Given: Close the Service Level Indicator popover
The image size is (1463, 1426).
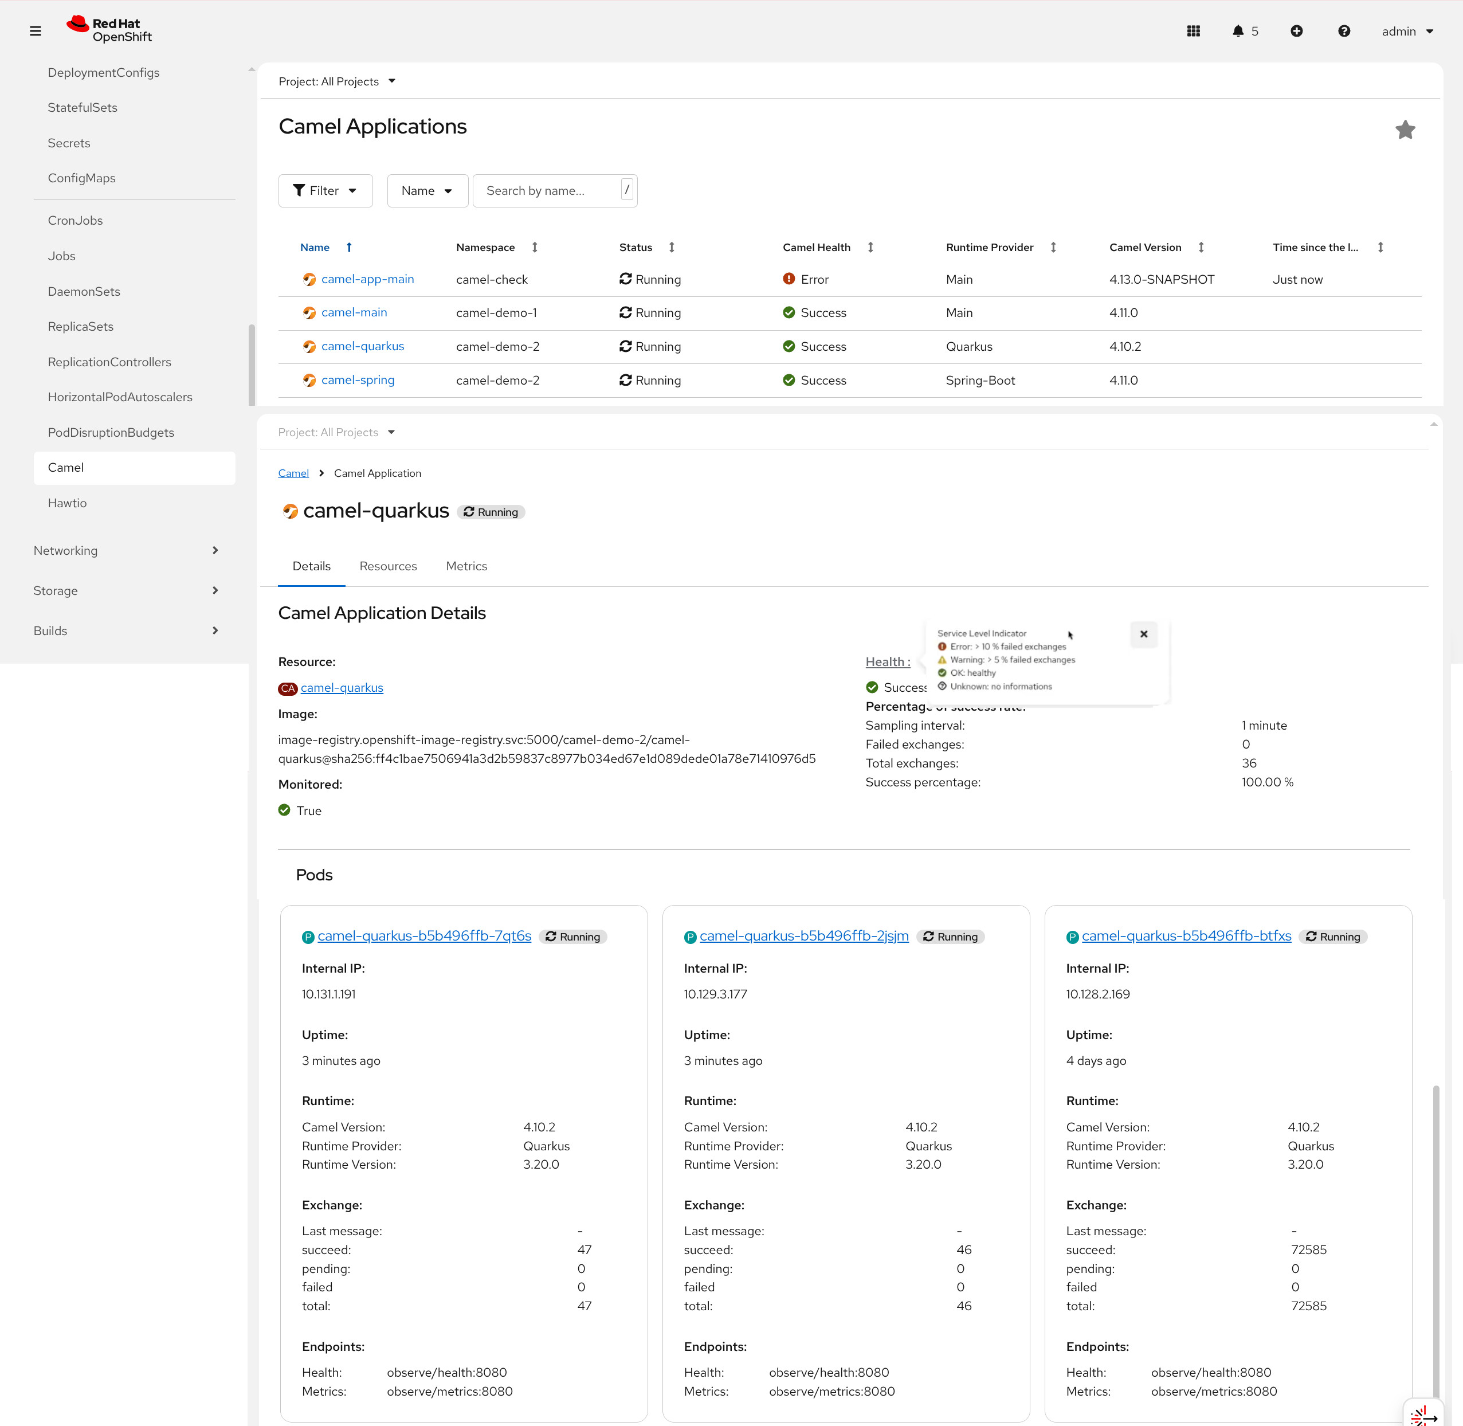Looking at the screenshot, I should tap(1143, 633).
